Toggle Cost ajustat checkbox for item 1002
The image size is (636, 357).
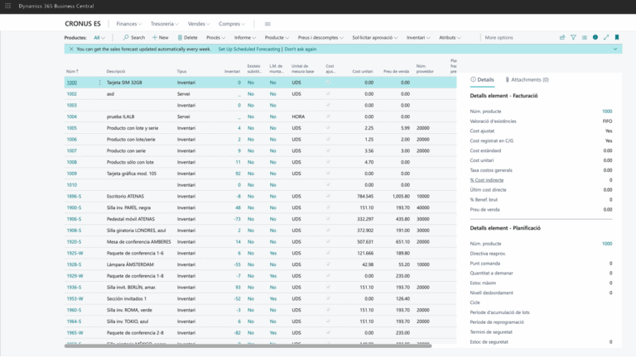point(329,94)
